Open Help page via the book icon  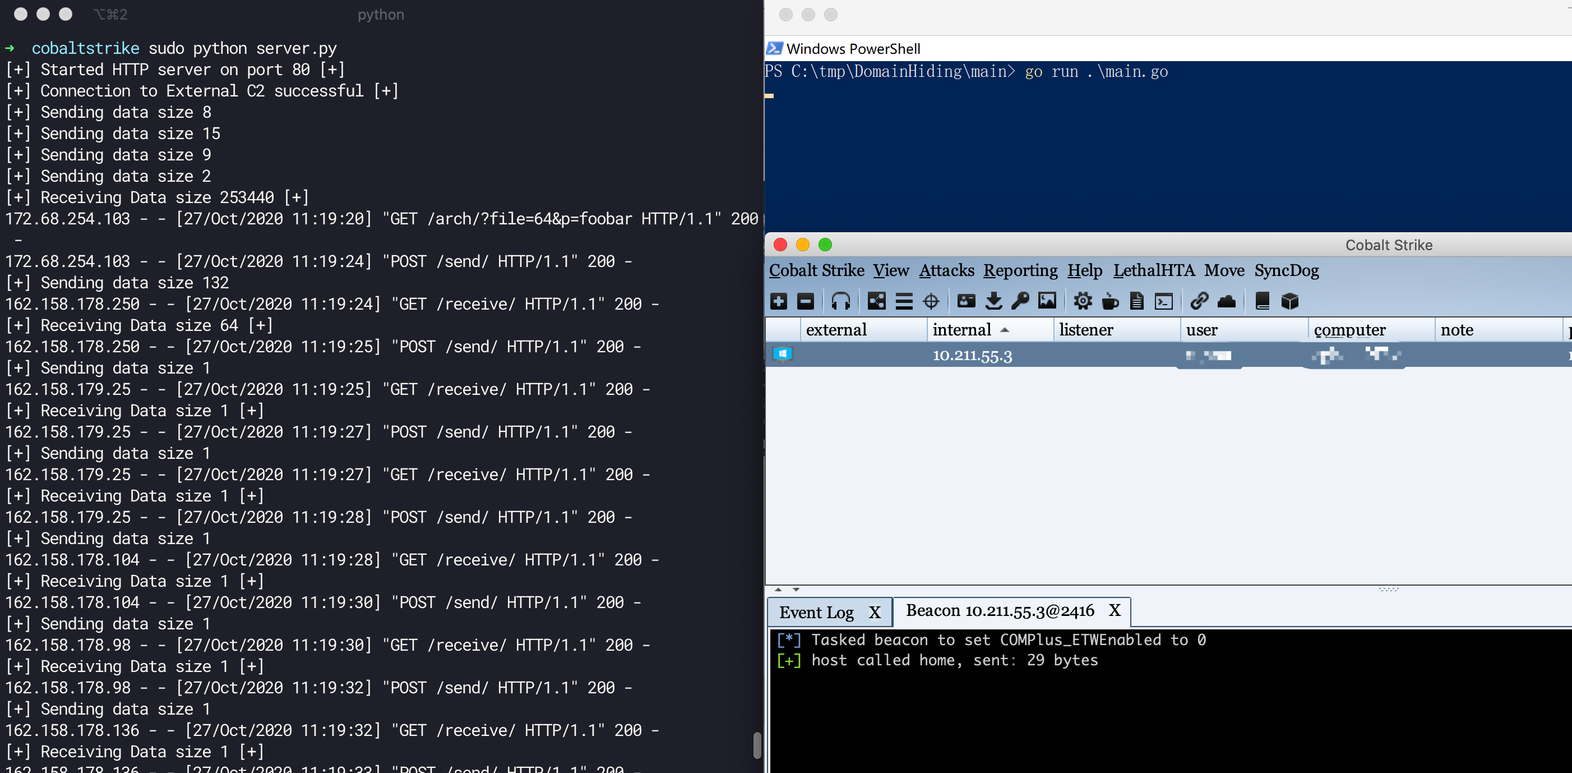pos(1263,301)
